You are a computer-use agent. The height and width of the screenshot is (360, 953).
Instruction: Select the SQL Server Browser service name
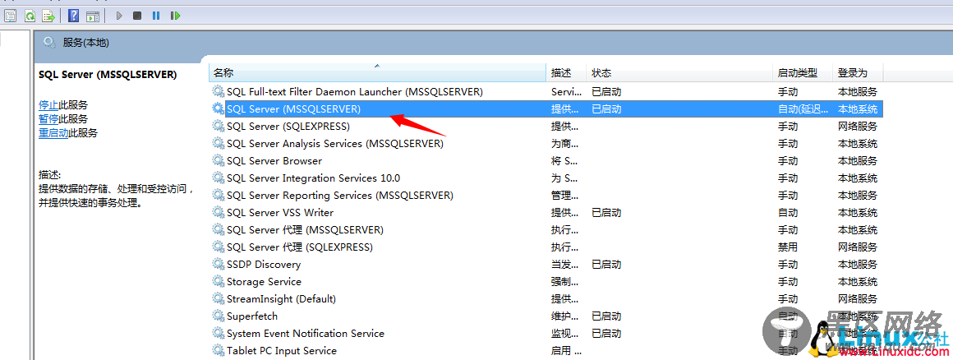pyautogui.click(x=274, y=160)
